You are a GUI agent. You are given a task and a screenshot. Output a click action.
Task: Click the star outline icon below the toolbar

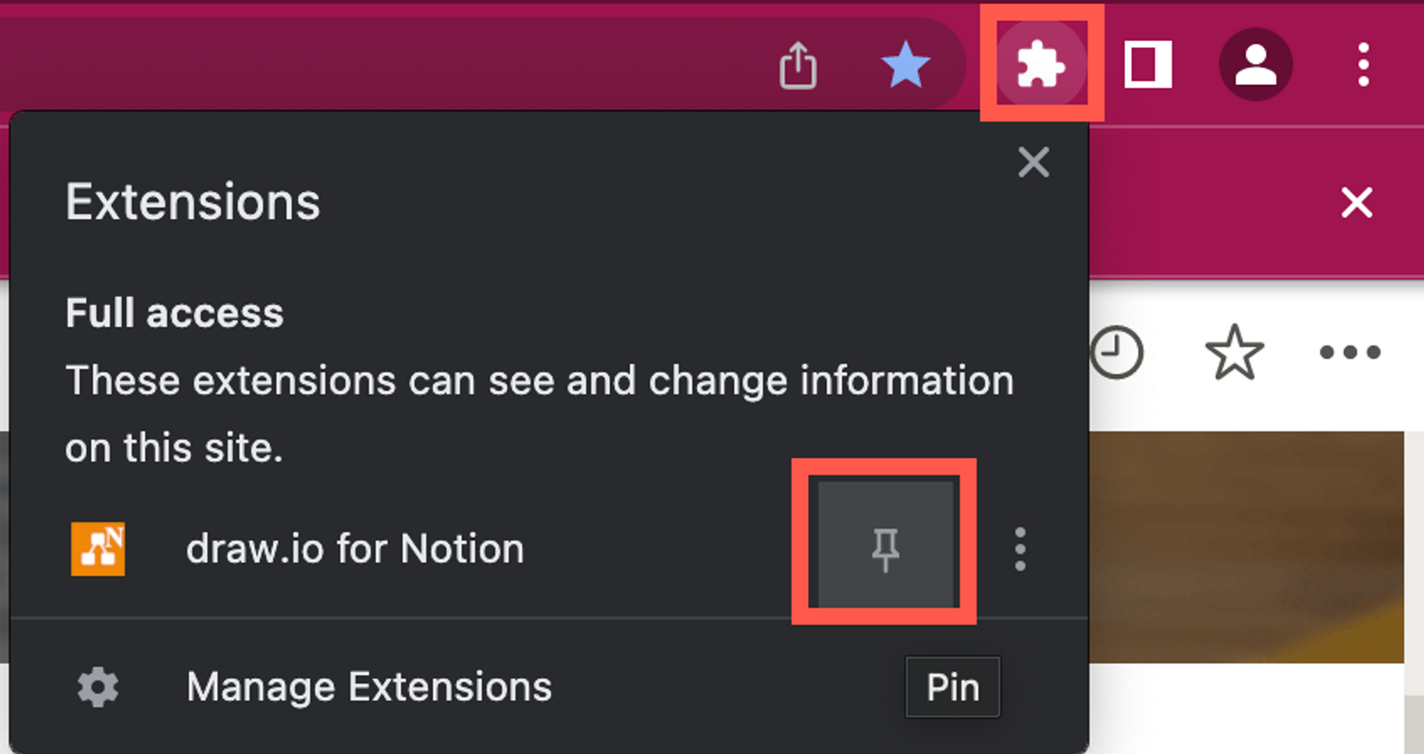(1234, 351)
